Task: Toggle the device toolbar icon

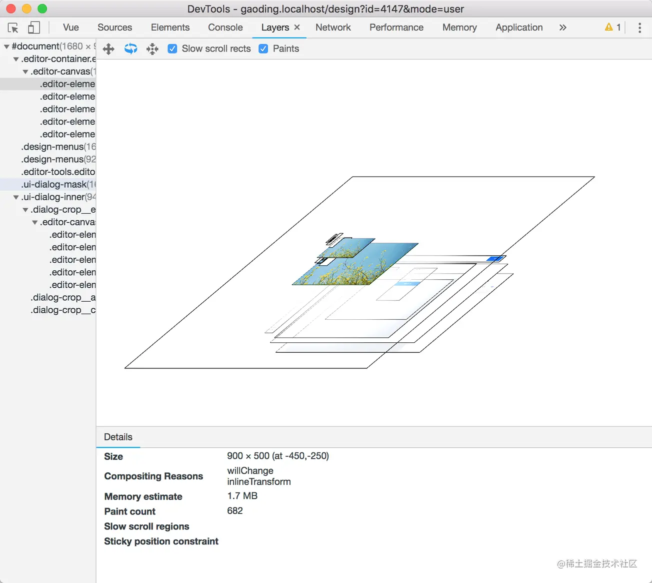Action: 33,28
